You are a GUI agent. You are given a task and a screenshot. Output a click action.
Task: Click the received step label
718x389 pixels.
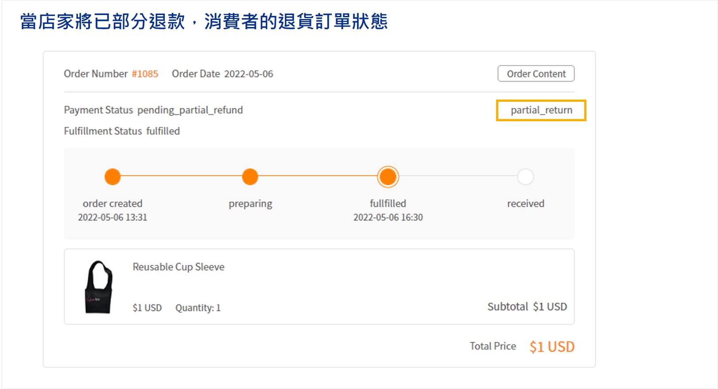pos(526,204)
